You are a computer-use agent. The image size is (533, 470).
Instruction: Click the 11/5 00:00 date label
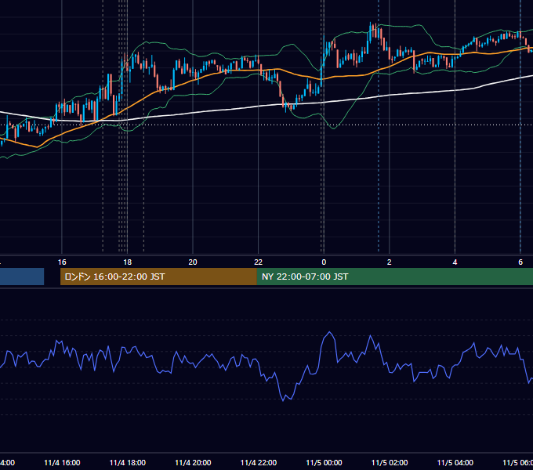pyautogui.click(x=324, y=463)
